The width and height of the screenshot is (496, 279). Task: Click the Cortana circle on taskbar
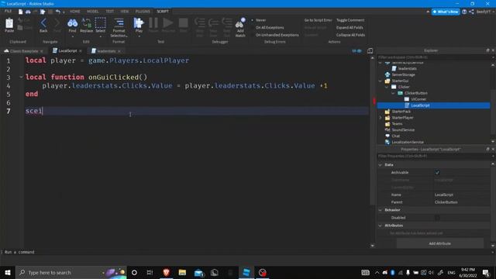[134, 272]
